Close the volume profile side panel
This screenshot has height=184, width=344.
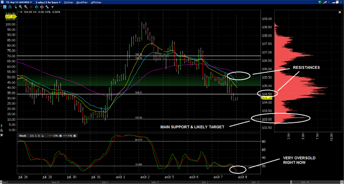coord(340,12)
